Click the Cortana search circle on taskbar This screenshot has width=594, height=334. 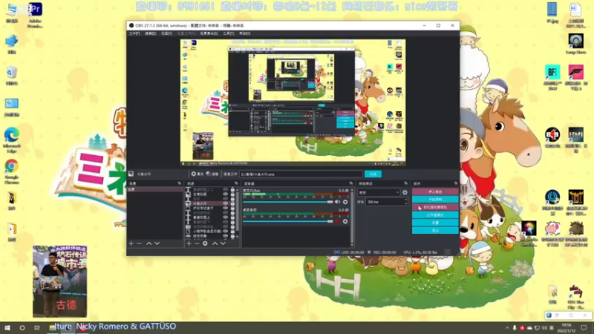22,327
